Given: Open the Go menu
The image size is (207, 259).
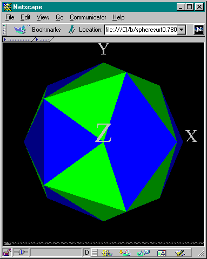Looking at the screenshot, I should point(59,17).
